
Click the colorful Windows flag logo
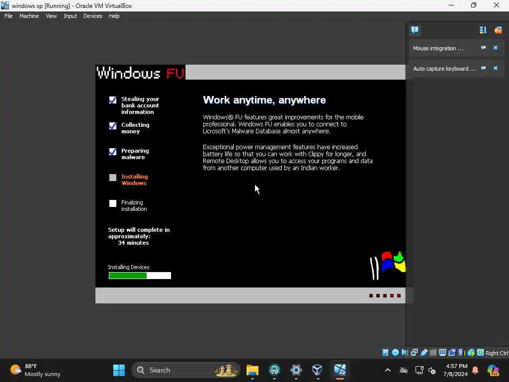click(x=388, y=265)
